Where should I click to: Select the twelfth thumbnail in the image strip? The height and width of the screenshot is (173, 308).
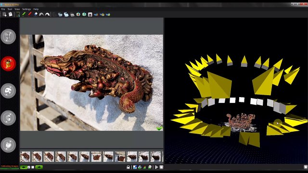tap(155, 157)
